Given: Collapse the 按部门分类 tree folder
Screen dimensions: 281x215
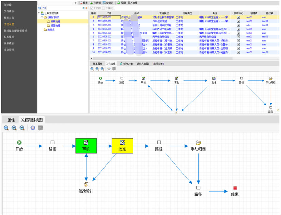Looking at the screenshot, I should coord(42,17).
